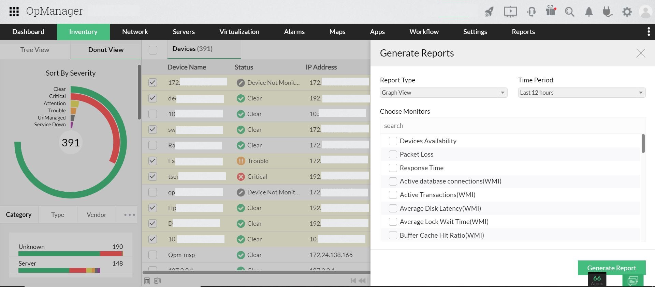Close the Generate Reports panel
This screenshot has width=655, height=287.
click(x=640, y=53)
